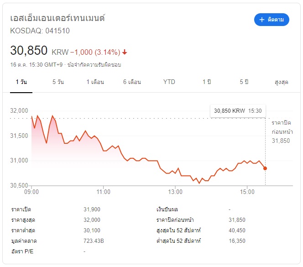The image size is (303, 267).
Task: Click the ราคาปิดก่อนหน้า 31,850 chart label
Action: (x=282, y=131)
